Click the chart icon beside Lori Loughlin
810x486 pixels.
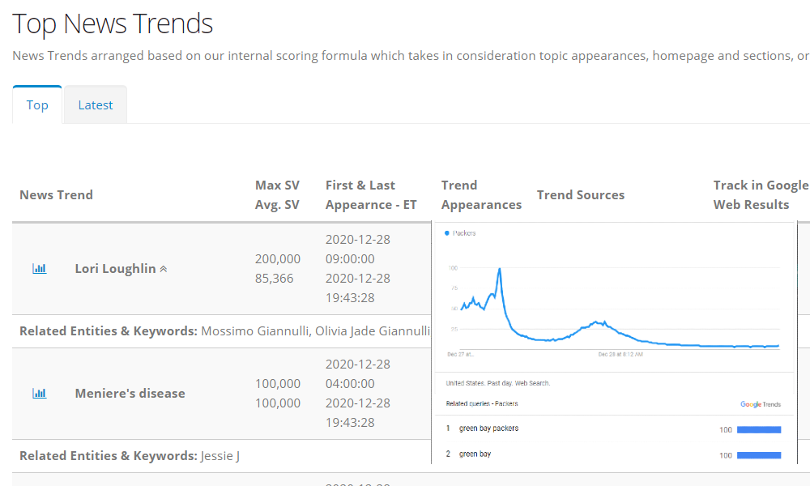point(39,269)
